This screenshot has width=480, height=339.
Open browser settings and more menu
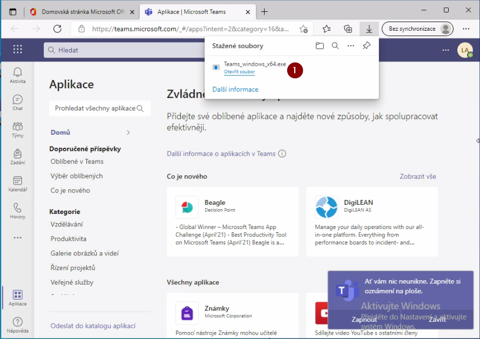tap(466, 29)
